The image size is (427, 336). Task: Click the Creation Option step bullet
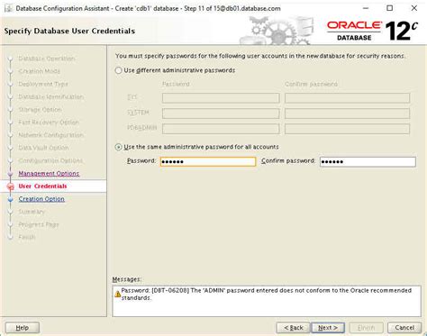11,199
